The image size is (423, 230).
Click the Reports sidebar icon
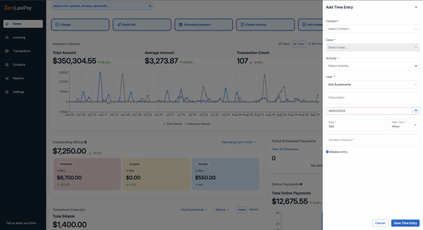pos(7,78)
